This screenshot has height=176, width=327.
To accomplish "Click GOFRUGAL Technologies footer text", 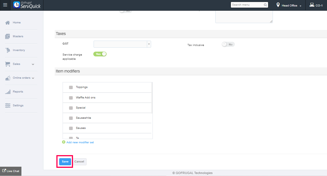I will pos(193,173).
